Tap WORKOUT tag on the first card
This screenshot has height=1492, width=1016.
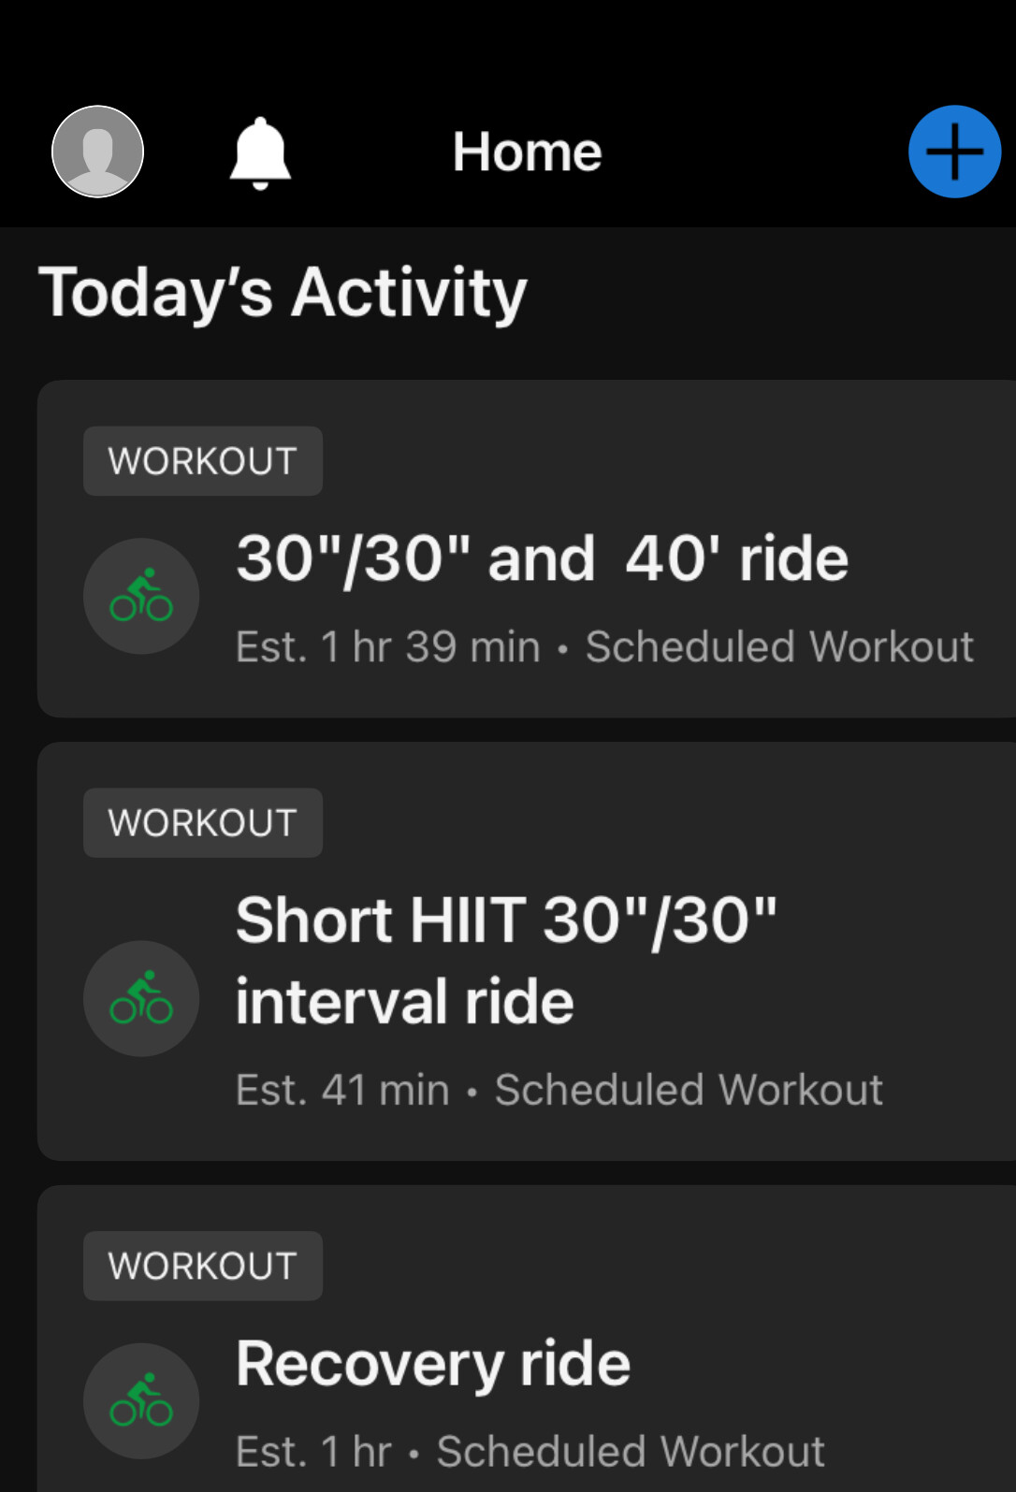tap(203, 461)
